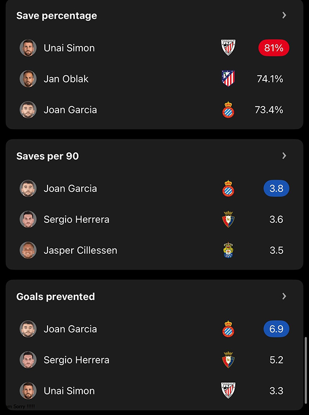Select the blue 3.8 saves badge
Viewport: 309px width, 415px height.
(276, 188)
